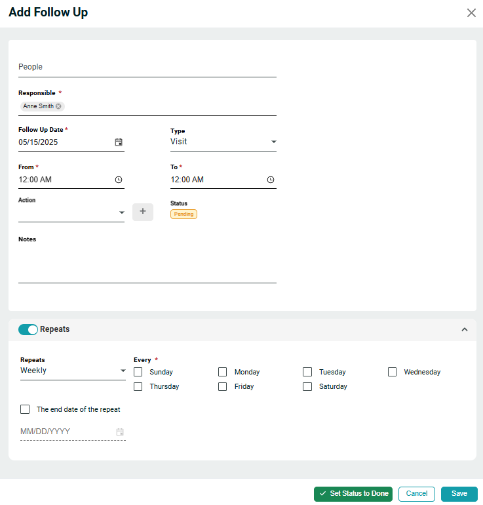Open the repeat end date calendar icon

[120, 432]
